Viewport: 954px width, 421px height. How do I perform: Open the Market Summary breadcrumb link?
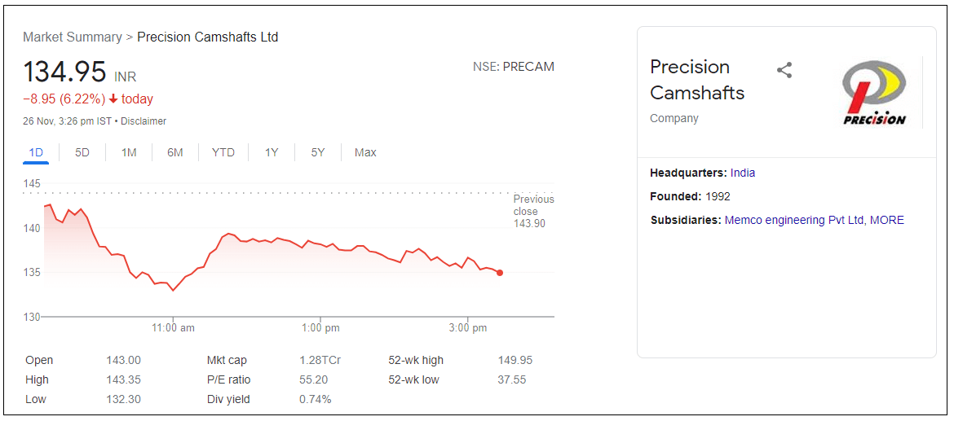tap(73, 37)
